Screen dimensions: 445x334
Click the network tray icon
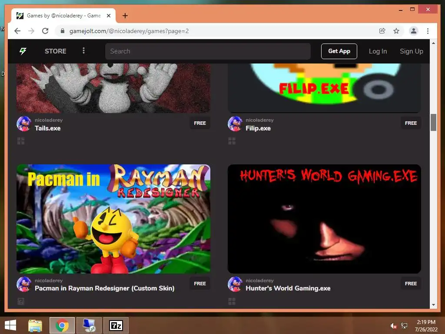click(x=404, y=326)
